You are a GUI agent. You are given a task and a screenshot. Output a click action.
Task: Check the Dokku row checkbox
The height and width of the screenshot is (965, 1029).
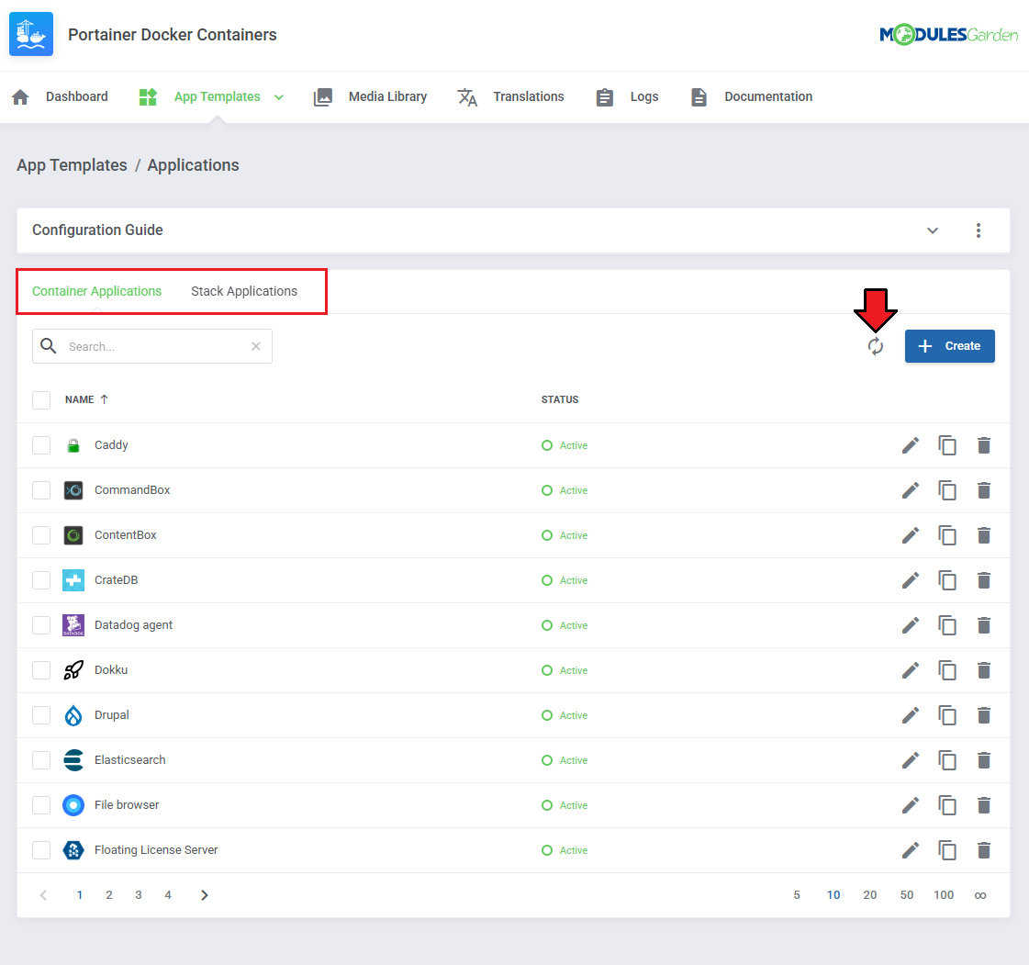point(41,670)
